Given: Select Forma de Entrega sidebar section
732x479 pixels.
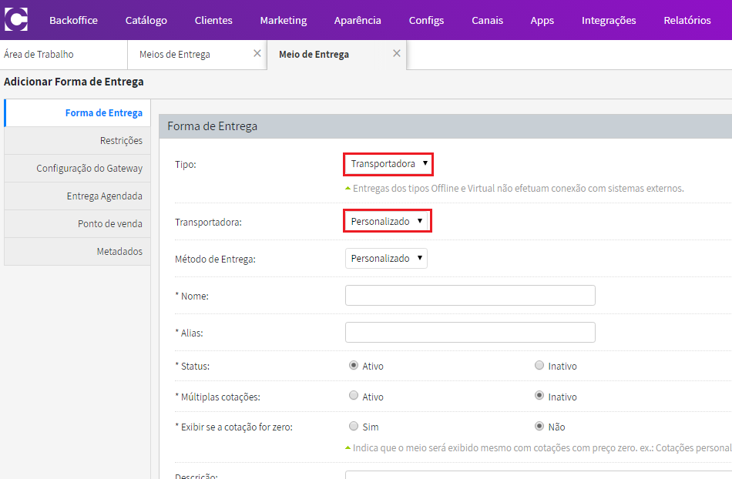Looking at the screenshot, I should click(78, 113).
